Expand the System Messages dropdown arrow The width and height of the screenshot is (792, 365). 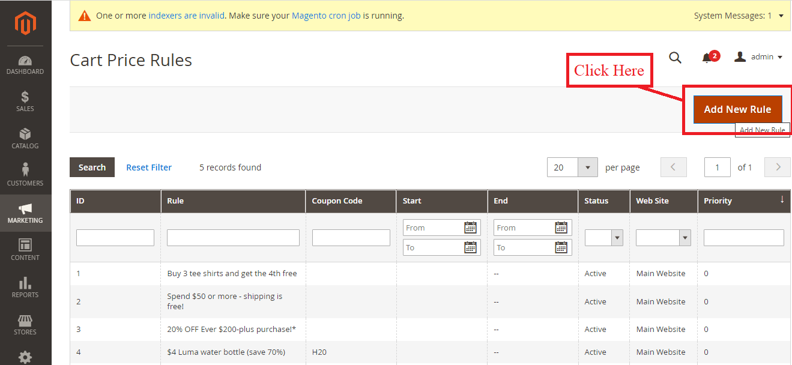[x=781, y=16]
